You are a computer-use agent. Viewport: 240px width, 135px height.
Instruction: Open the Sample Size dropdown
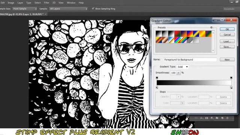coord(25,9)
